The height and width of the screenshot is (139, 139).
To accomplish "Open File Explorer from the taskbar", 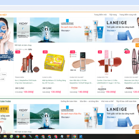I will 5,136.
